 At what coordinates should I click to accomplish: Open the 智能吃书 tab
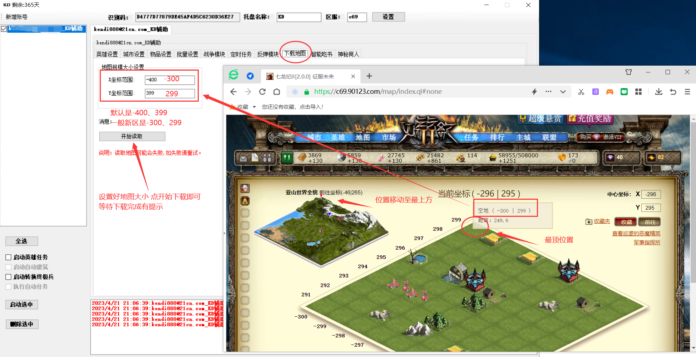click(322, 54)
